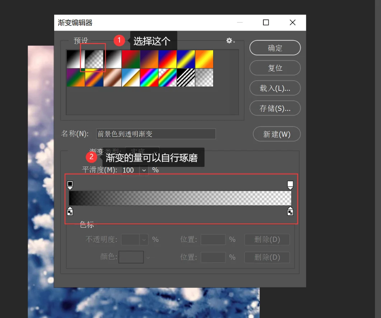The image size is (381, 318).
Task: Select the diagonal stripes gradient preset
Action: pyautogui.click(x=186, y=77)
